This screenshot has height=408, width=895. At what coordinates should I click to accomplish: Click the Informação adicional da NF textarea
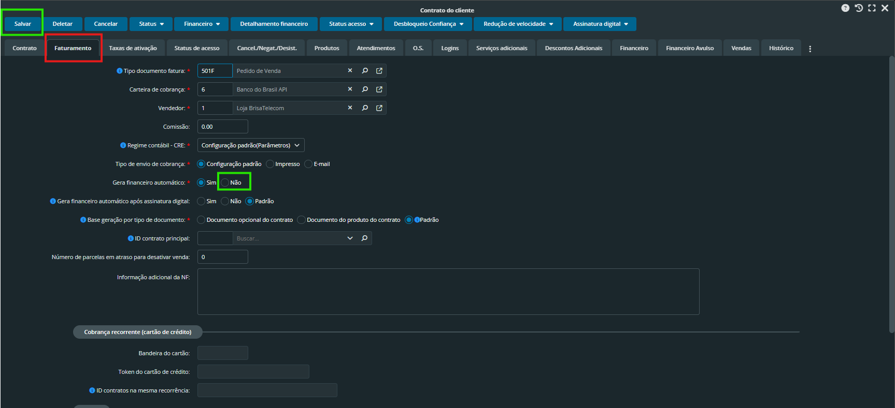448,292
